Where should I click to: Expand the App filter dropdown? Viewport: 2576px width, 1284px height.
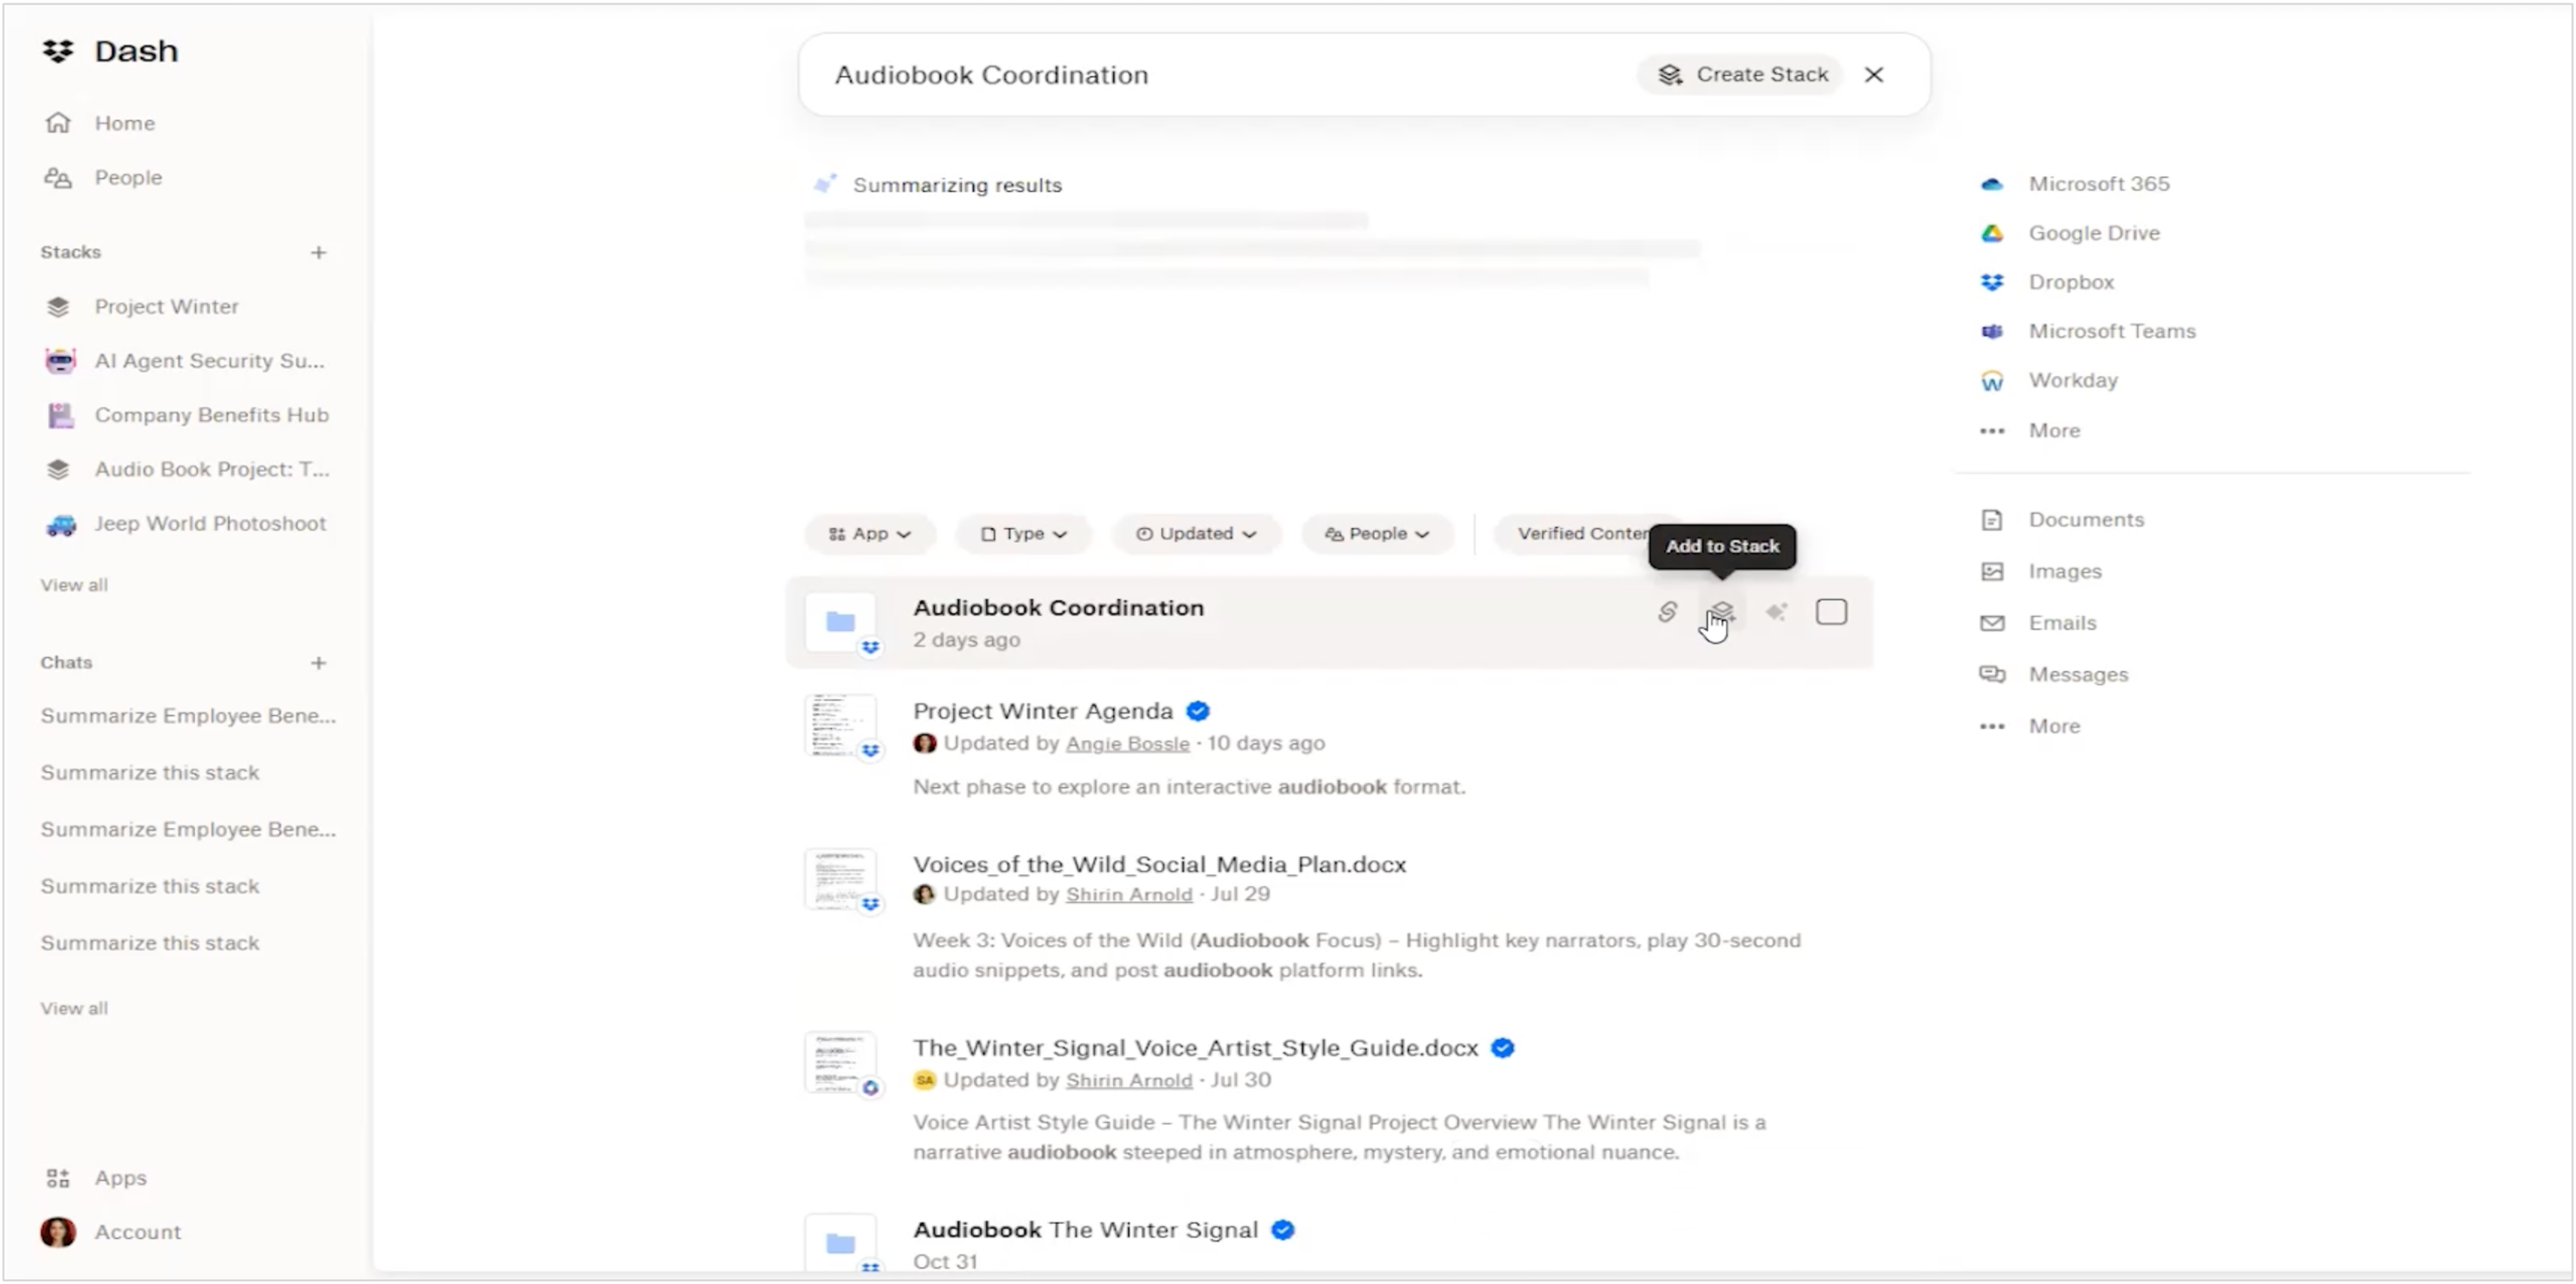click(x=870, y=533)
